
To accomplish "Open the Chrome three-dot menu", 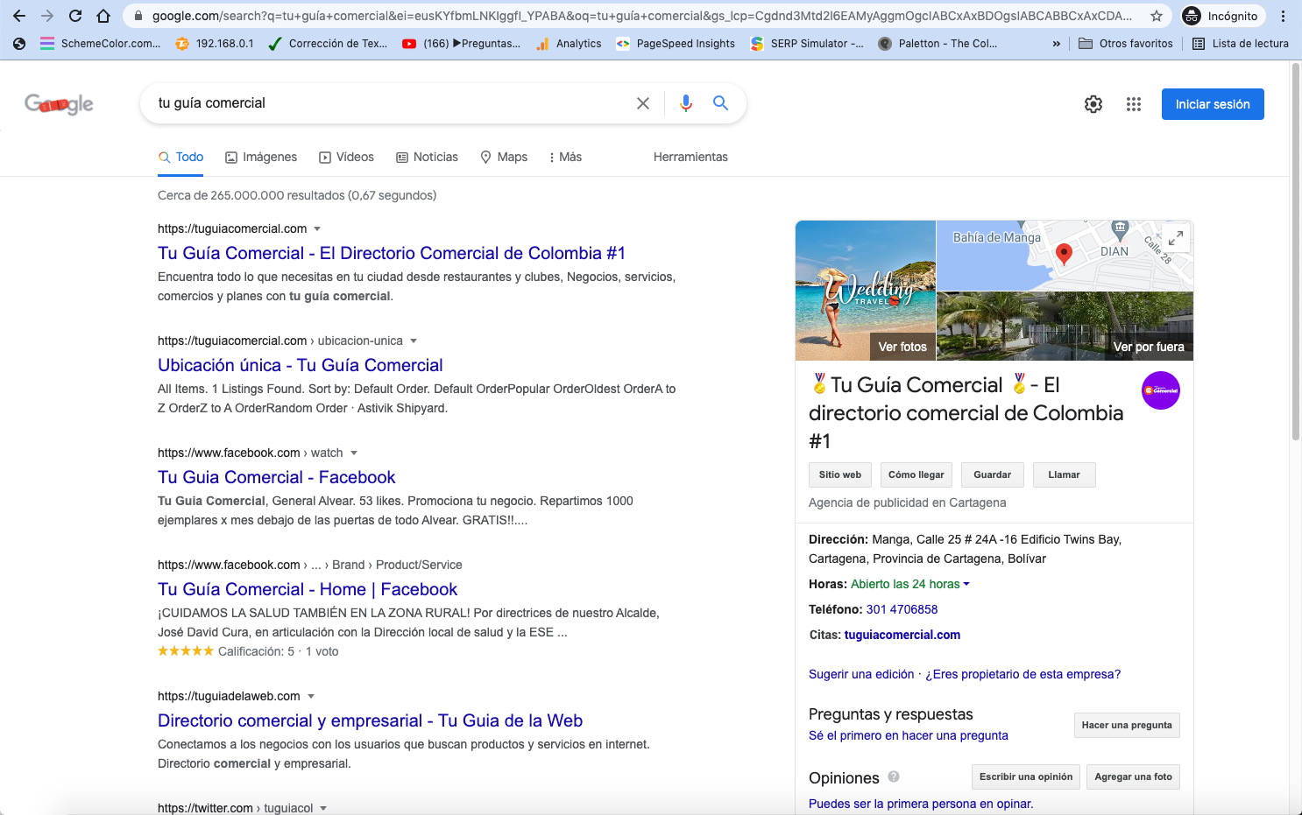I will (x=1283, y=16).
